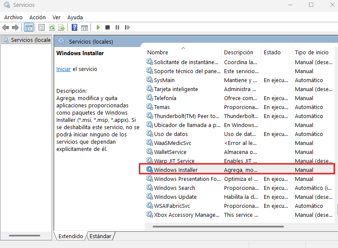Open the Ver menu
Image resolution: width=338 pixels, height=248 pixels.
56,17
